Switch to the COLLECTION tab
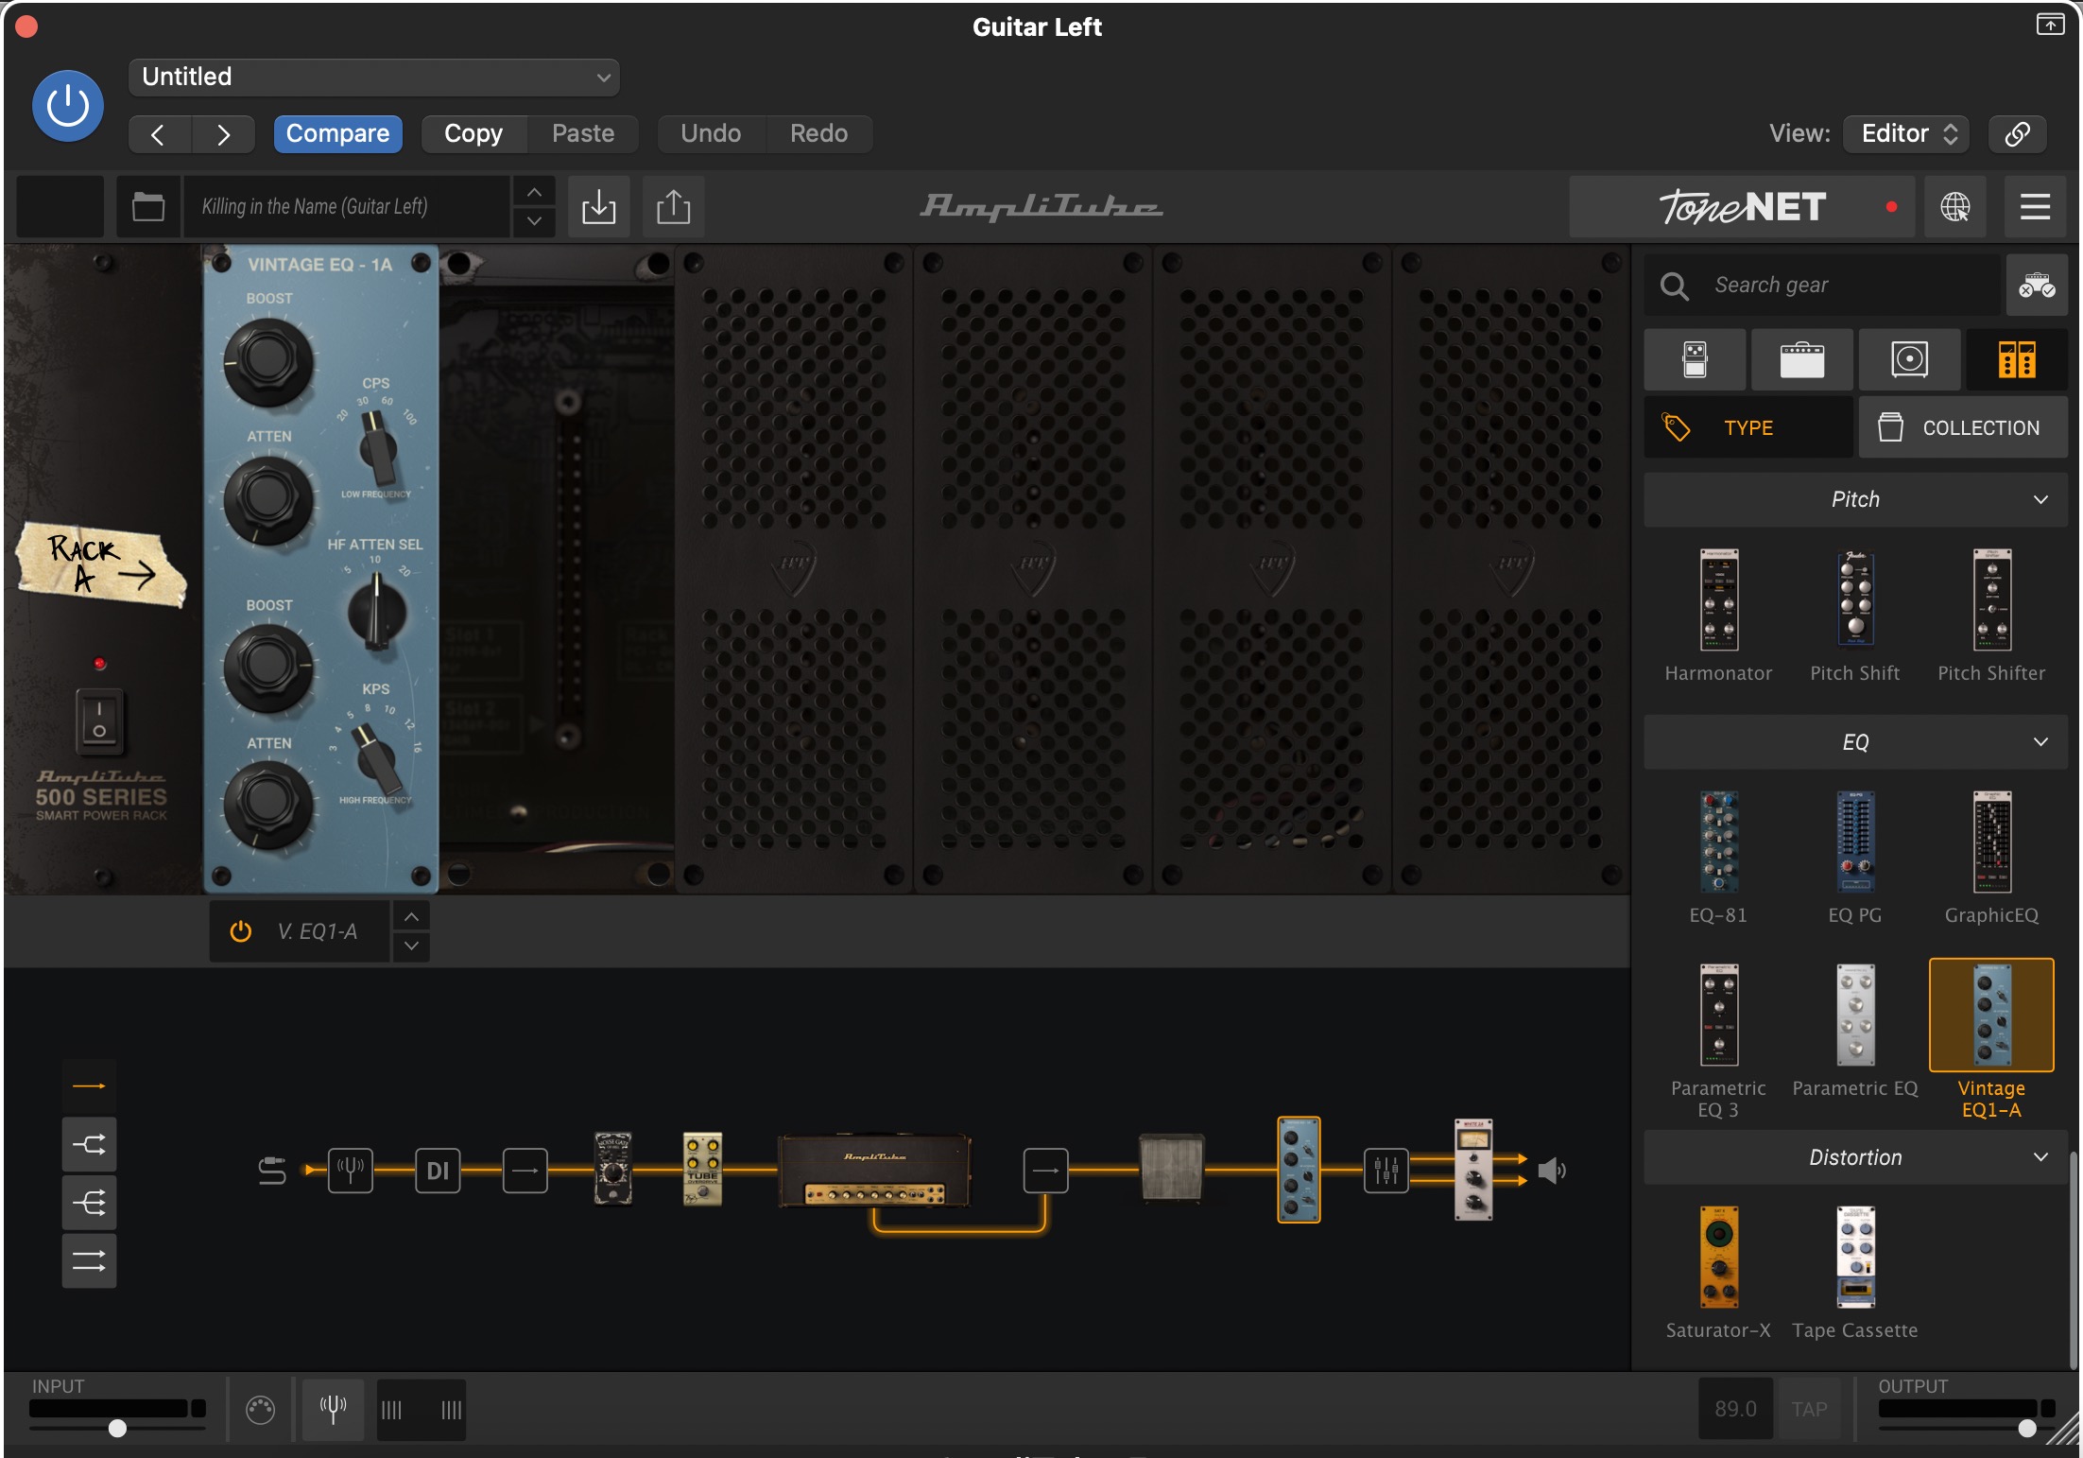 tap(1962, 427)
